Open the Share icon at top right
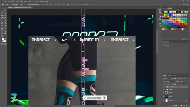 coord(188,4)
